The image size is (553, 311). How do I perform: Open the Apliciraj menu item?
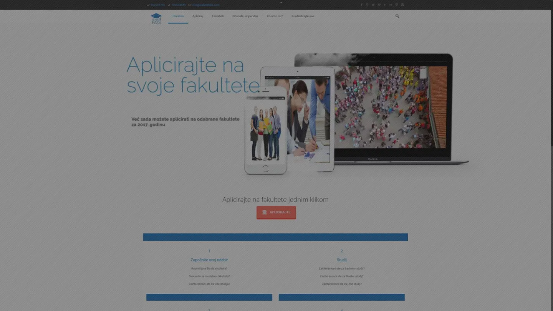[198, 16]
